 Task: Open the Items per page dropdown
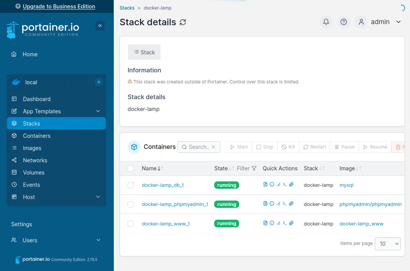tap(387, 244)
